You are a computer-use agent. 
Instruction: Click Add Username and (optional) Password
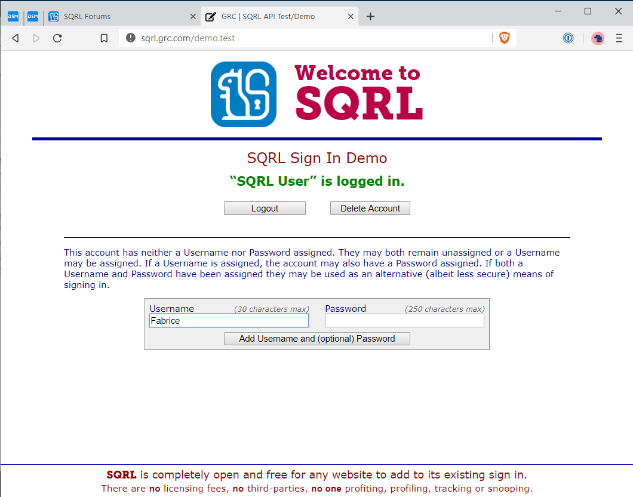(x=317, y=339)
